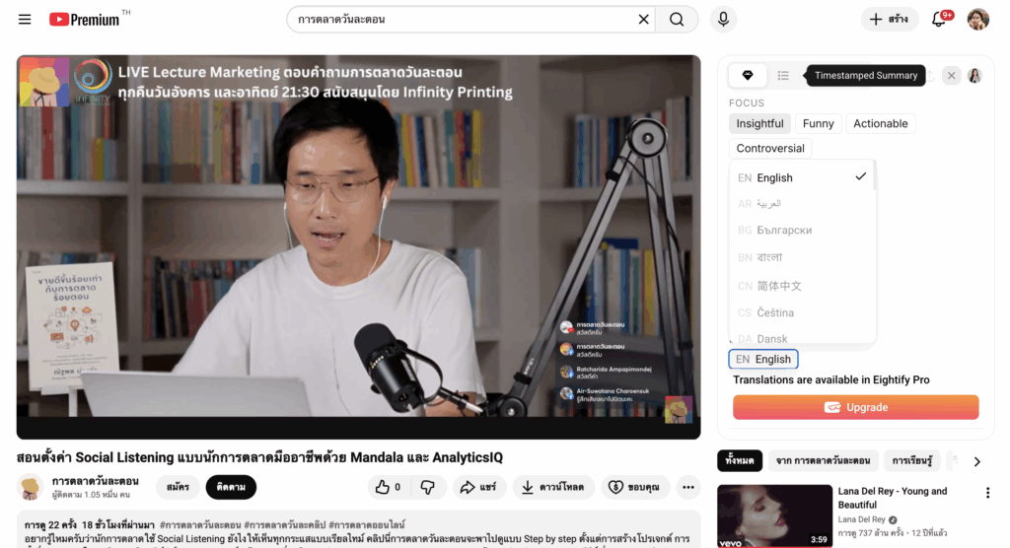The width and height of the screenshot is (1010, 548).
Task: Close the Eightify summary panel
Action: tap(951, 76)
